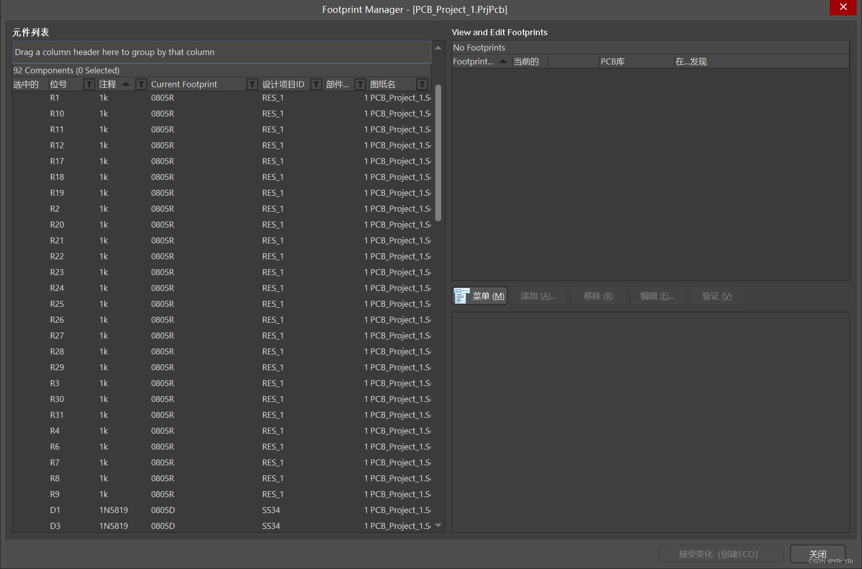
Task: Select component row R21
Action: (x=222, y=240)
